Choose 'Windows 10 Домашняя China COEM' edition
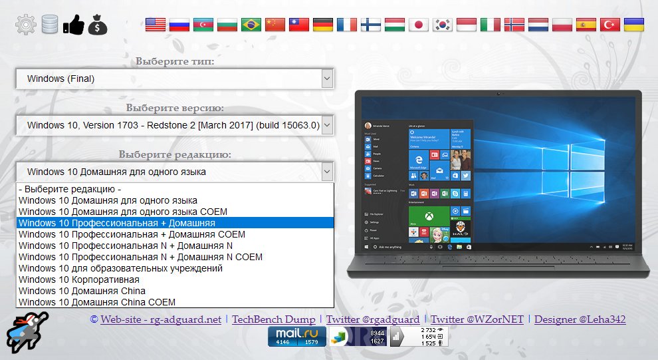The height and width of the screenshot is (360, 658). click(175, 303)
